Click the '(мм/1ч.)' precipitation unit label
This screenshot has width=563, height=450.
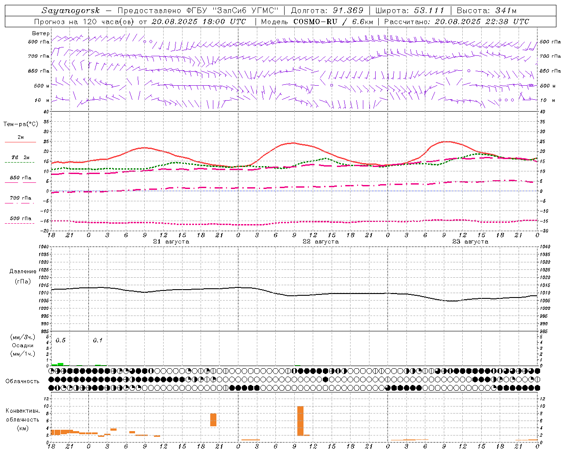tap(23, 354)
